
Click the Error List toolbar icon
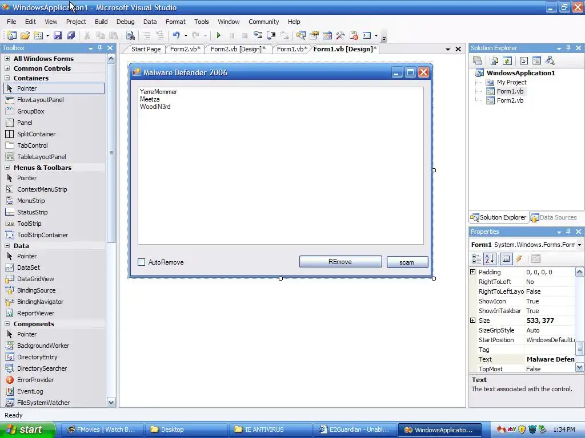354,35
